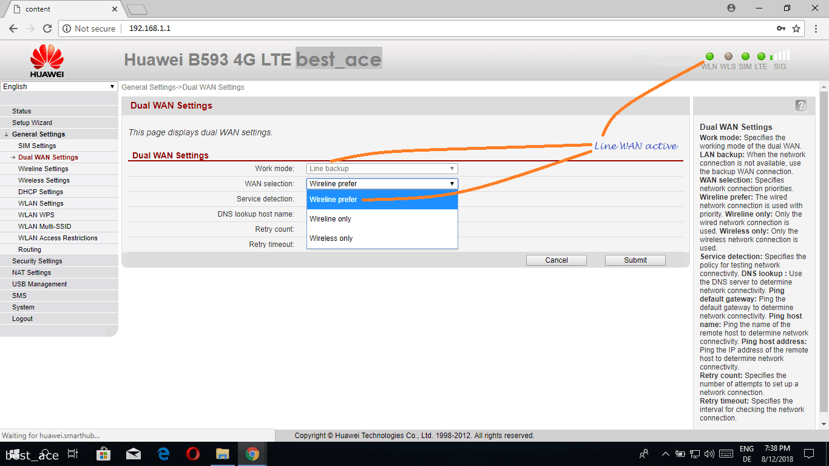This screenshot has width=829, height=466.
Task: Reload page with browser refresh icon
Action: (47, 29)
